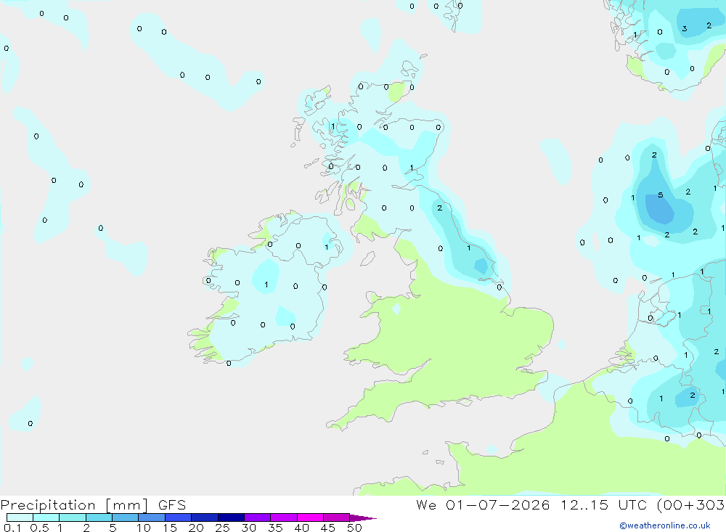
Task: Click the 'GFS' model label
Action: tap(172, 505)
